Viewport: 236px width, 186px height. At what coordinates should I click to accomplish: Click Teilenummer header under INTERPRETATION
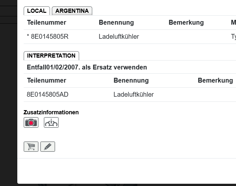47,80
